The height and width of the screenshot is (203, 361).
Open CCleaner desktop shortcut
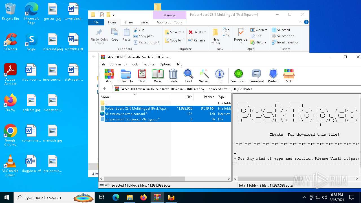pyautogui.click(x=10, y=42)
